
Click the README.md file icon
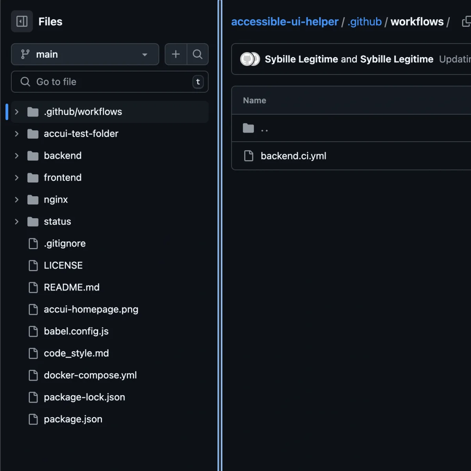(33, 288)
